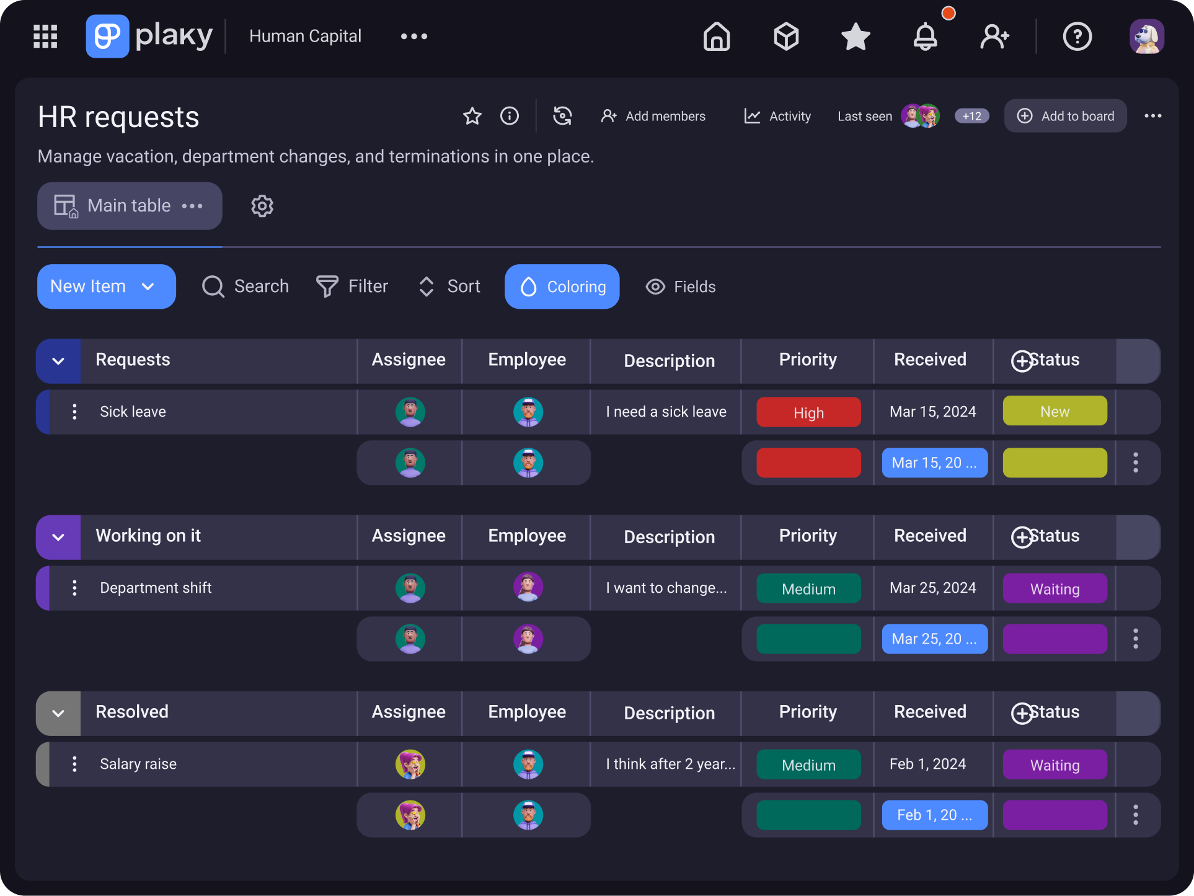The width and height of the screenshot is (1194, 896).
Task: Open Human Capital workspace options menu
Action: 413,36
